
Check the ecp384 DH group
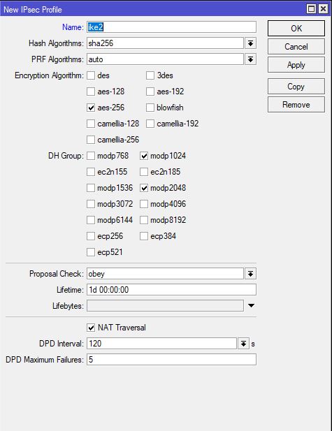[x=144, y=236]
